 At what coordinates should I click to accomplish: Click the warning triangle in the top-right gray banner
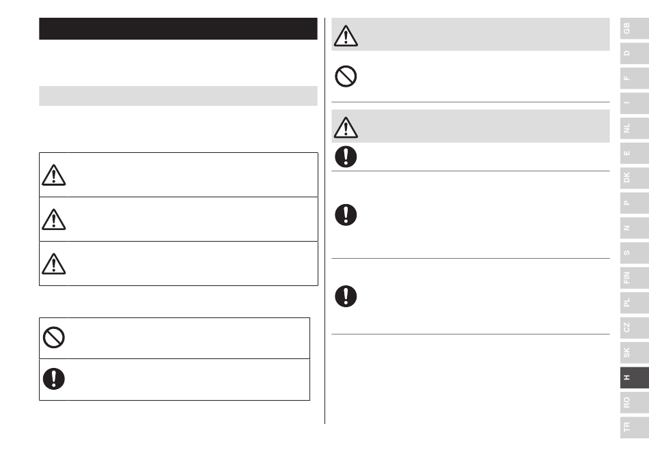tap(346, 35)
